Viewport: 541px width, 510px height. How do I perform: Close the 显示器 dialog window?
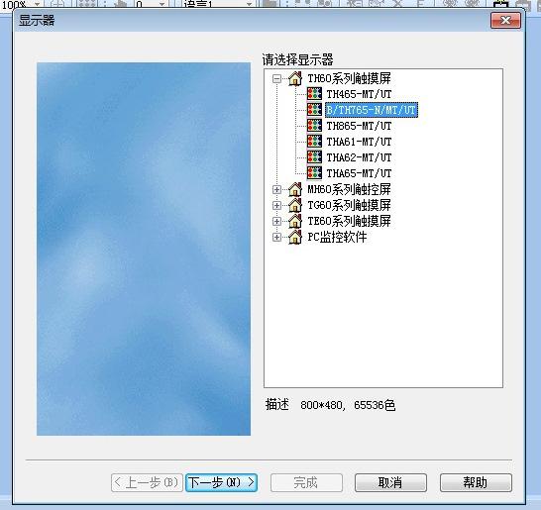pos(505,21)
